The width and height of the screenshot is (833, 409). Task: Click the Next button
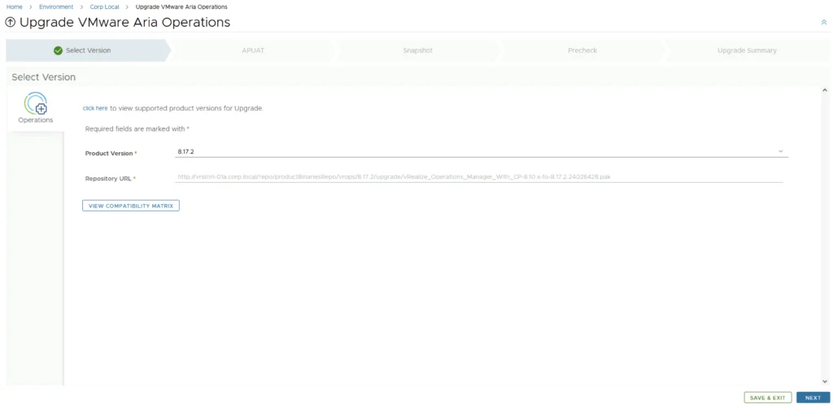pyautogui.click(x=813, y=398)
